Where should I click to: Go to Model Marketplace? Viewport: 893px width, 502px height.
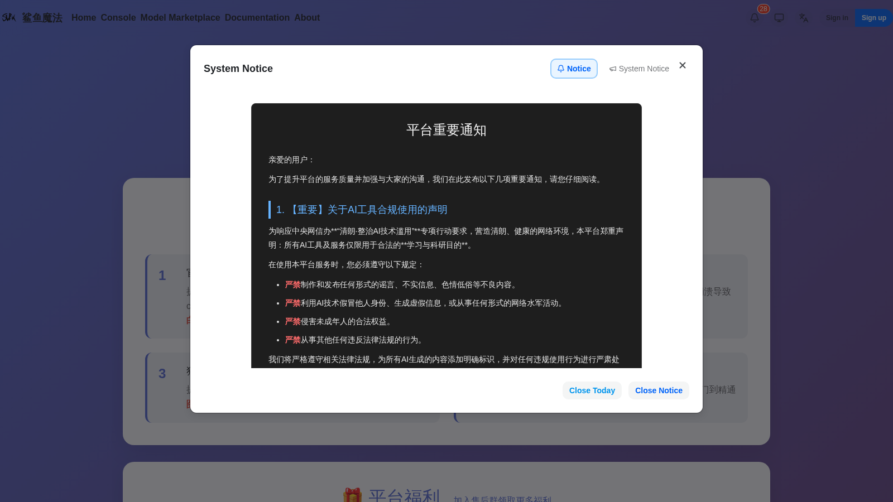click(180, 18)
